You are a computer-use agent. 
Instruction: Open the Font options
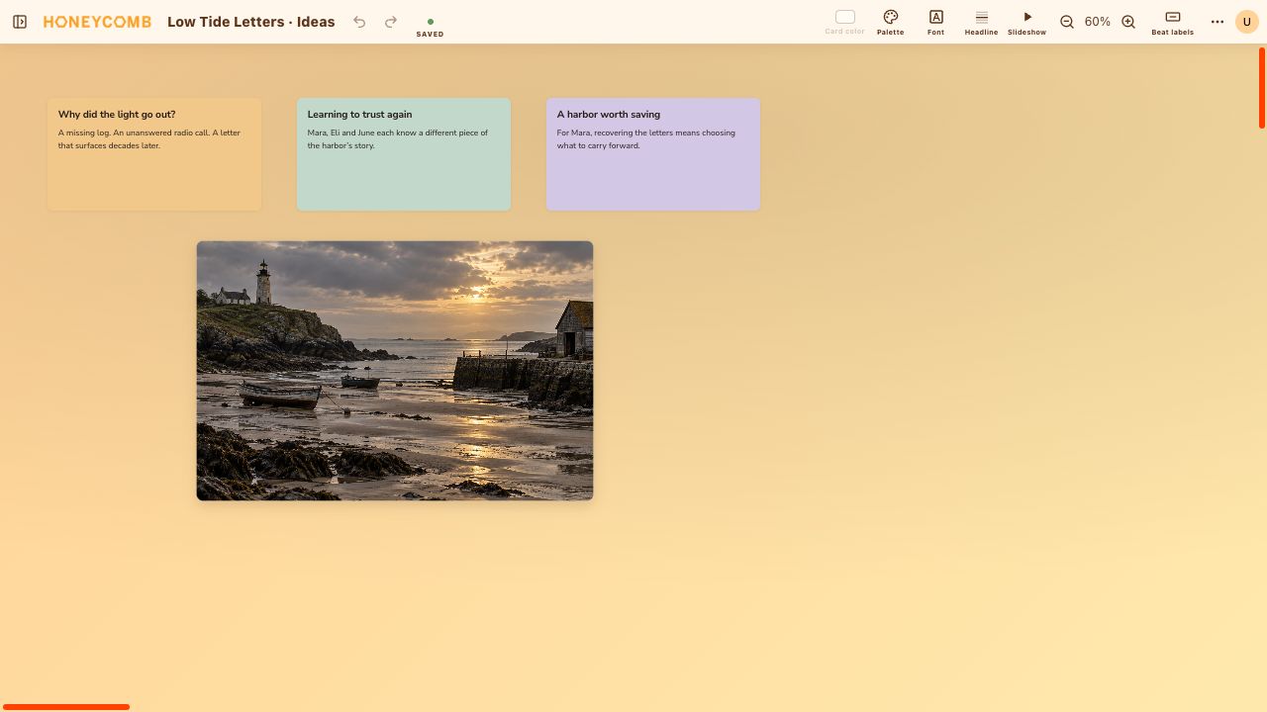[x=935, y=22]
